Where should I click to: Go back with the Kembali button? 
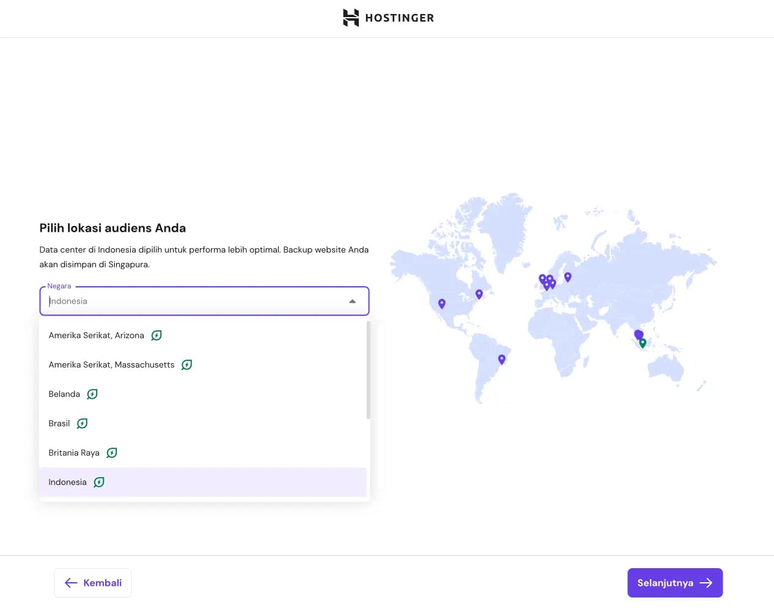coord(93,583)
